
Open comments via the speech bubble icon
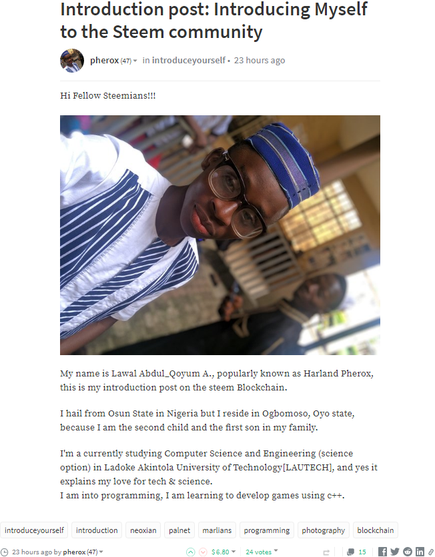351,552
